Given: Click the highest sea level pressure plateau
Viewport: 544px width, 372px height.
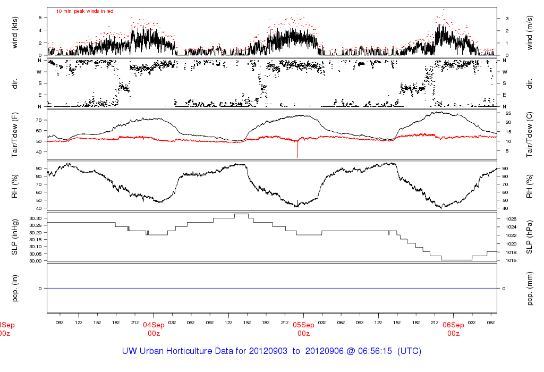Looking at the screenshot, I should tap(241, 214).
